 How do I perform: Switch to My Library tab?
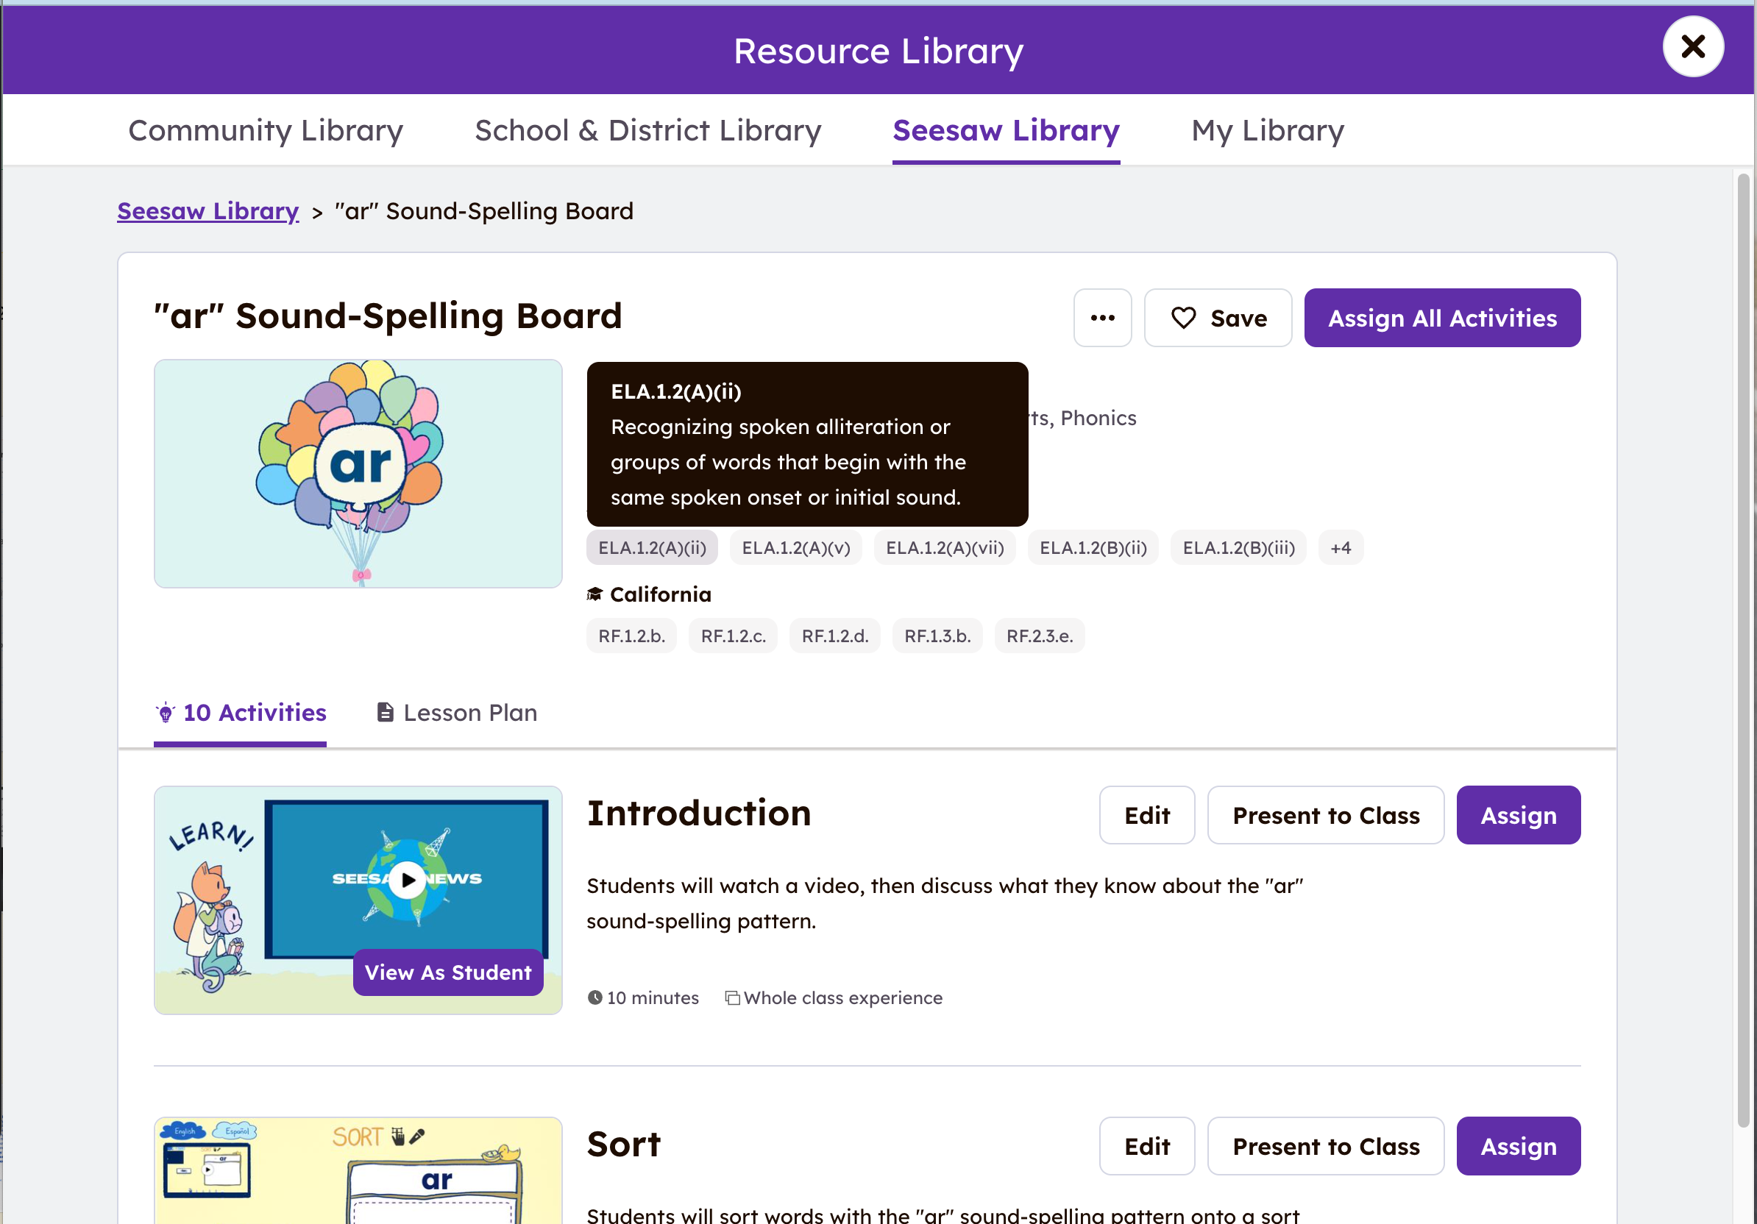point(1267,130)
